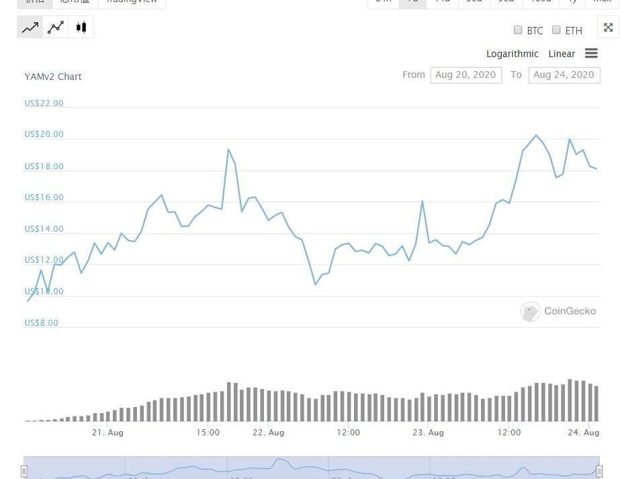The height and width of the screenshot is (479, 620).
Task: Enable the BTC comparison checkbox
Action: point(518,30)
